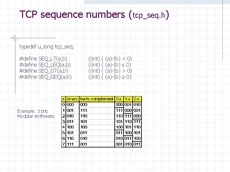Select the 'typedef u_long tcp_seq;' line
The height and width of the screenshot is (172, 230).
point(47,47)
